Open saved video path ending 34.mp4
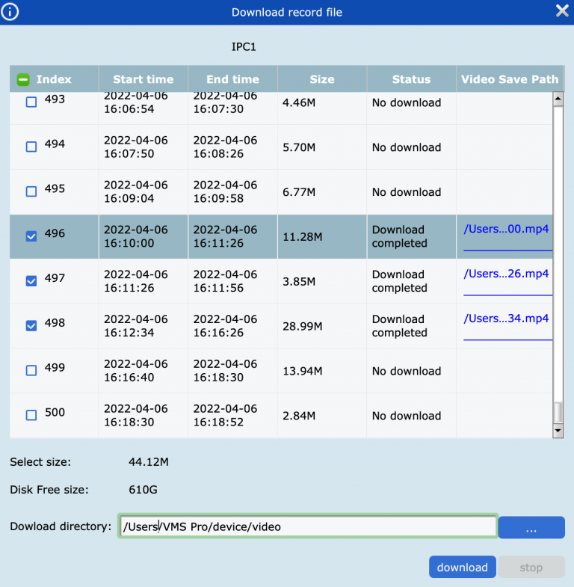Screen dimensions: 574x587 506,319
